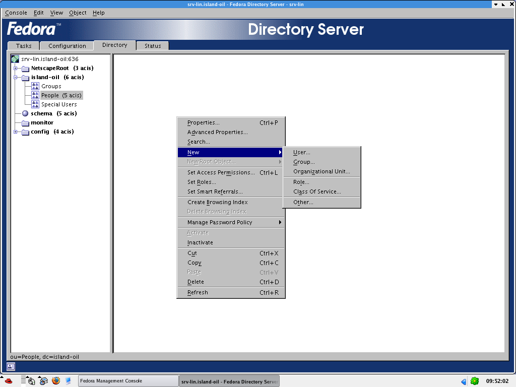The height and width of the screenshot is (387, 516).
Task: Select Inactivate in the context menu
Action: pyautogui.click(x=231, y=242)
